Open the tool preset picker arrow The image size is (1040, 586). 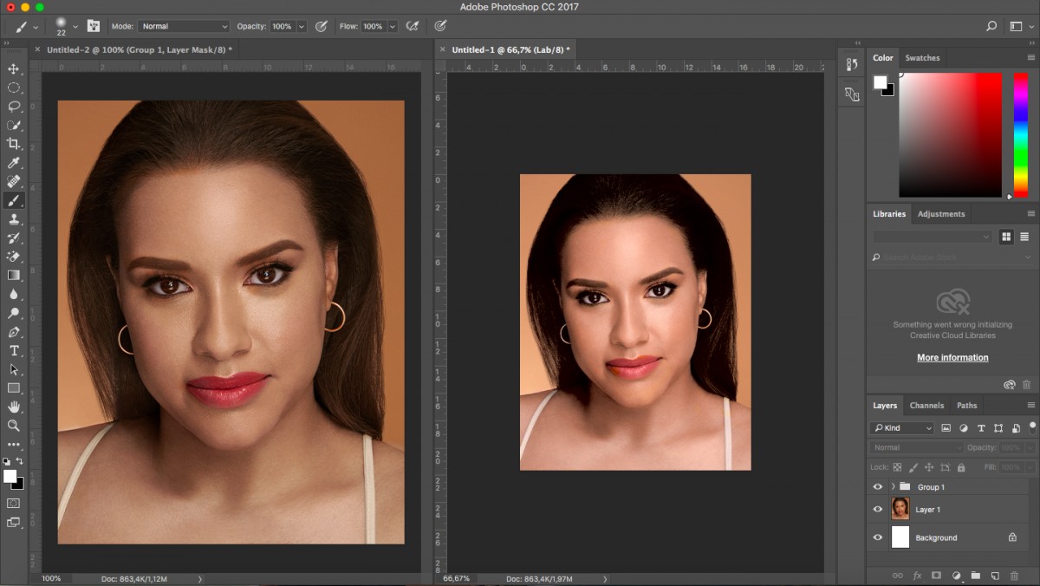click(x=36, y=27)
